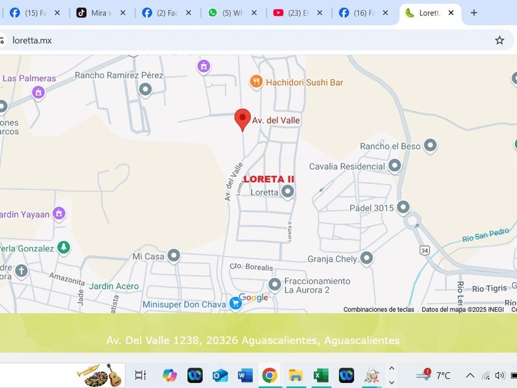Click the highway 34 route shield

tap(424, 251)
